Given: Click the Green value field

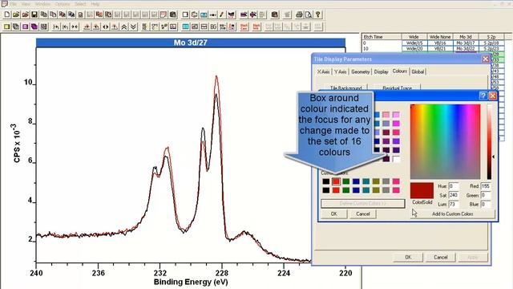Looking at the screenshot, I should (486, 195).
